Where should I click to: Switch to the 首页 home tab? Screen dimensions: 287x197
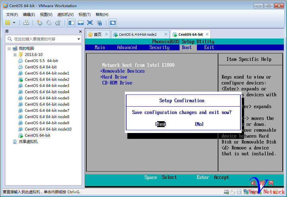click(98, 34)
